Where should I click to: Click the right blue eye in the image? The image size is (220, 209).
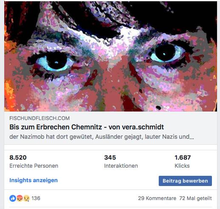[x=166, y=53]
